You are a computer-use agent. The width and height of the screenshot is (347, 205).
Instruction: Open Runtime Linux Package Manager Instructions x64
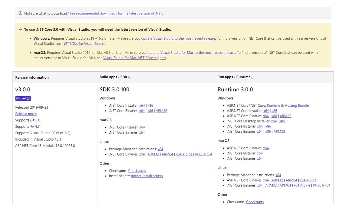pos(278,175)
